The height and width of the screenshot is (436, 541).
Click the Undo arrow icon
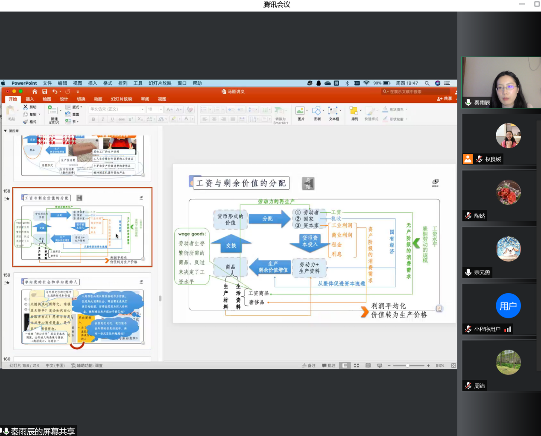pos(55,91)
